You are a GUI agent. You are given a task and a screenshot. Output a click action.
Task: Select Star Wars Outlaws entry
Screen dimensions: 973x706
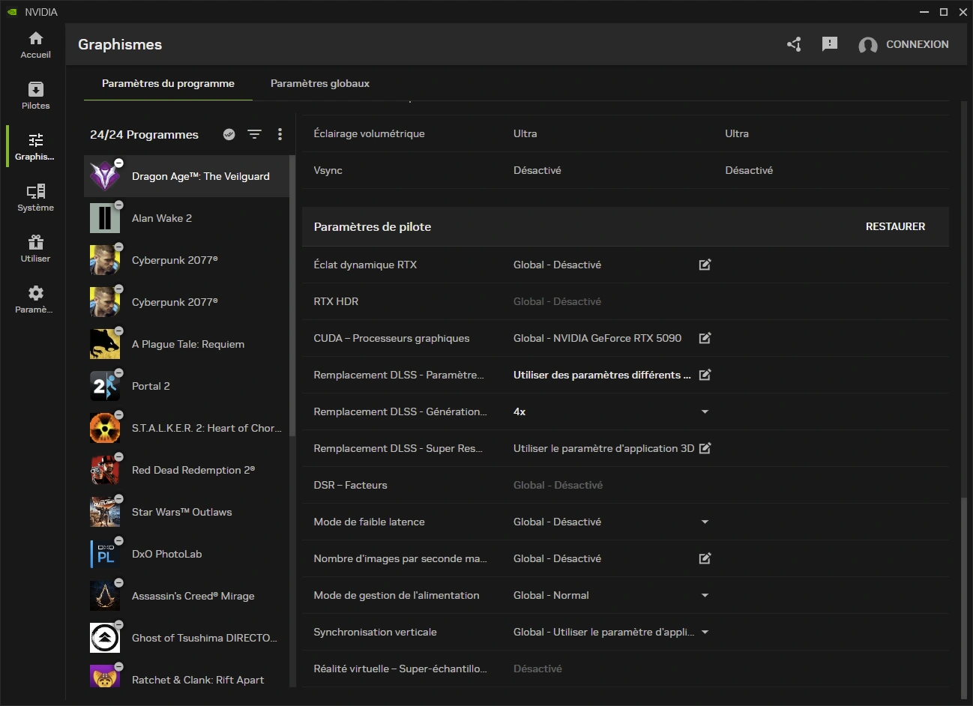[186, 512]
